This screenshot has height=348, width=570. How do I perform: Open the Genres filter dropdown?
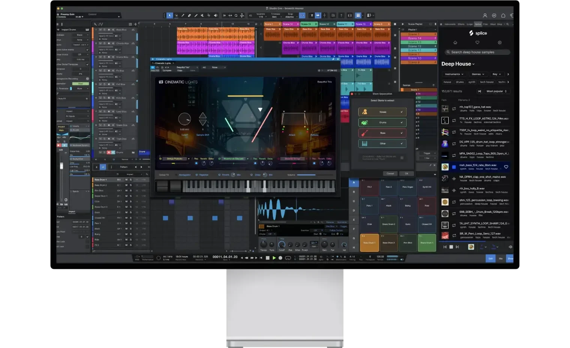[x=478, y=74]
